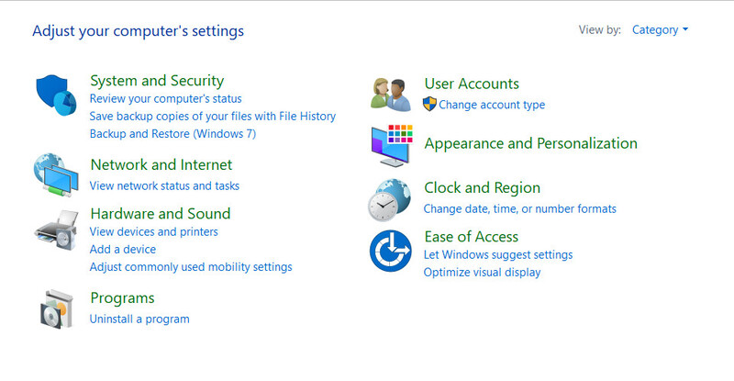This screenshot has height=381, width=734.
Task: Open the View by Category dropdown
Action: pyautogui.click(x=660, y=30)
